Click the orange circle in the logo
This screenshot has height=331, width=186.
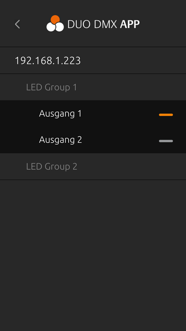click(x=55, y=20)
